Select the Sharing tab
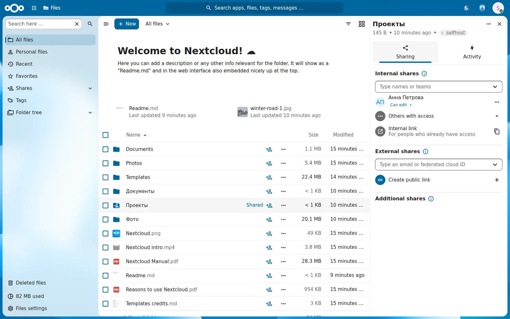Viewport: 510px width, 319px height. [x=405, y=52]
